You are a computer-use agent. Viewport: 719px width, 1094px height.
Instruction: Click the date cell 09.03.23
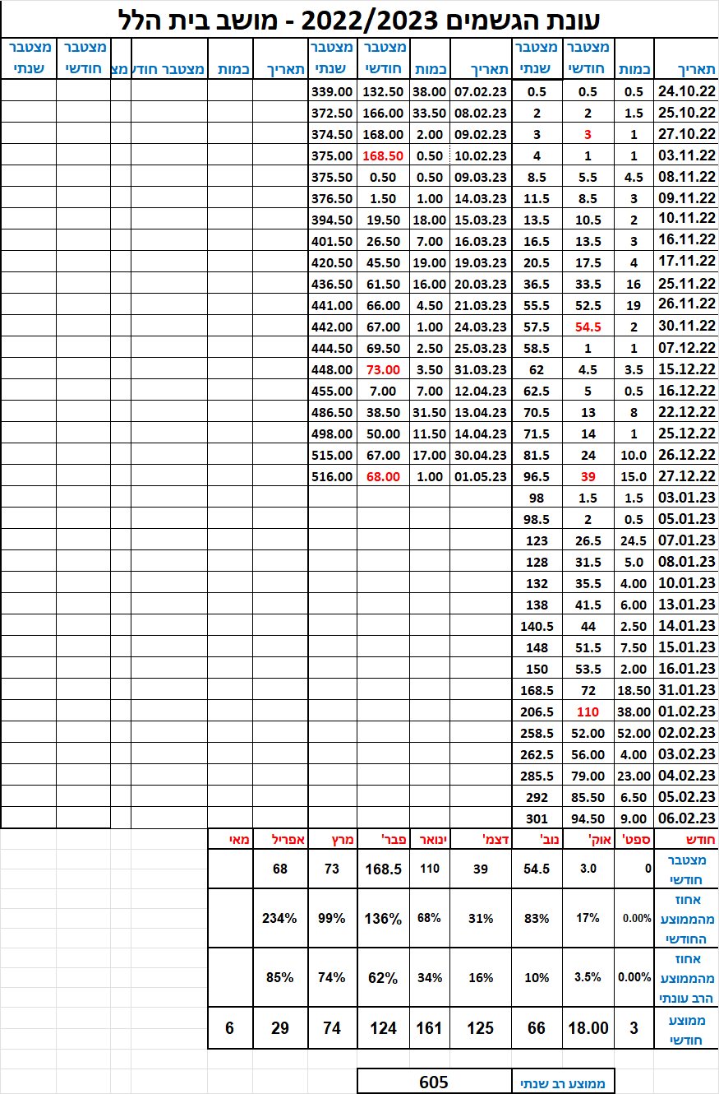(480, 176)
